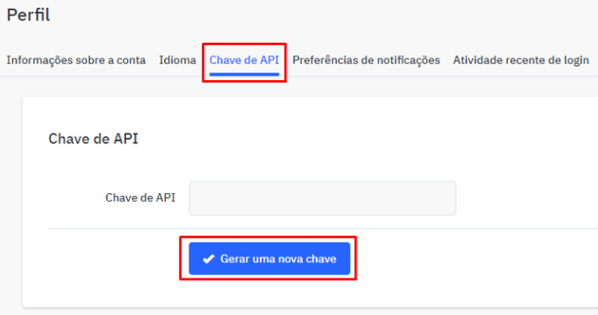Click the word 'login' in last tab
598x315 pixels.
(576, 60)
